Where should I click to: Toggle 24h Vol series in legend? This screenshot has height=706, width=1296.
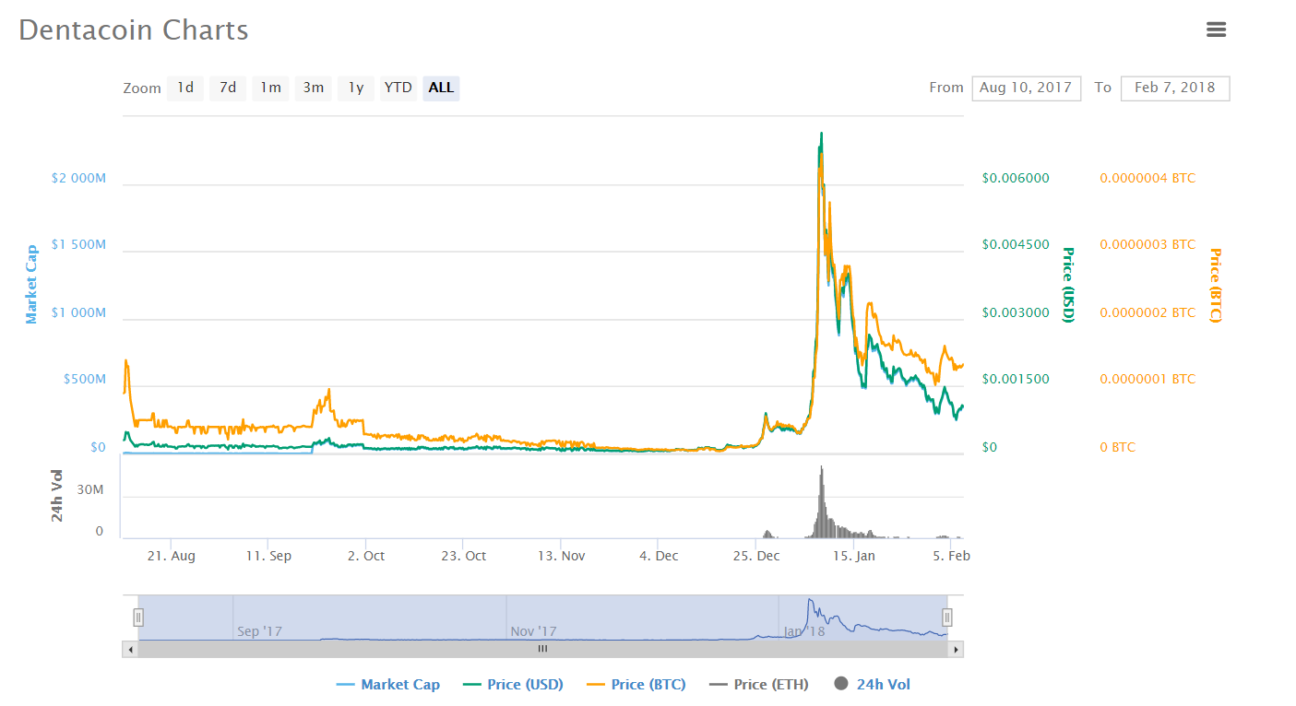point(872,684)
